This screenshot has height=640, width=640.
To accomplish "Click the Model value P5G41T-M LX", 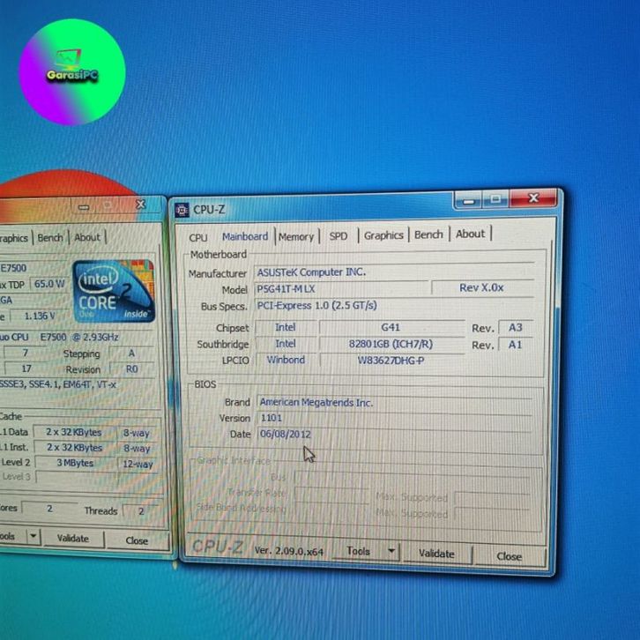I will tap(341, 289).
